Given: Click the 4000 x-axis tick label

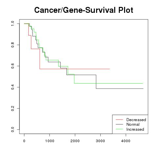Looking at the screenshot, I should pyautogui.click(x=126, y=141).
